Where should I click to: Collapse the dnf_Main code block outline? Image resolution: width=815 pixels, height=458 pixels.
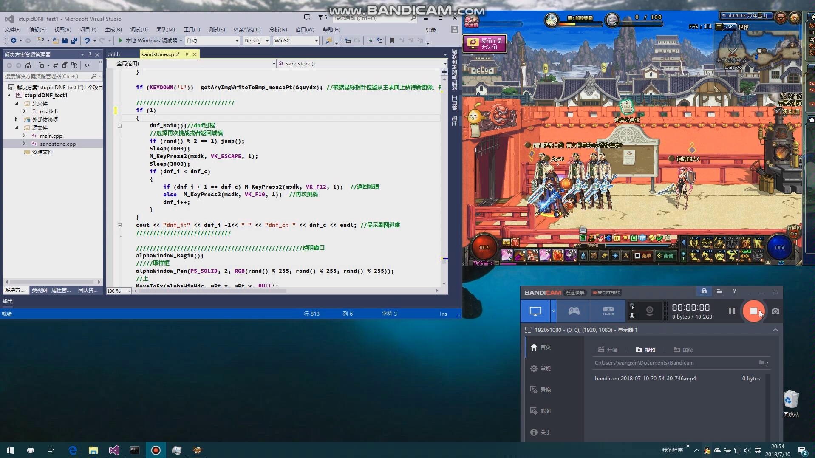[119, 126]
